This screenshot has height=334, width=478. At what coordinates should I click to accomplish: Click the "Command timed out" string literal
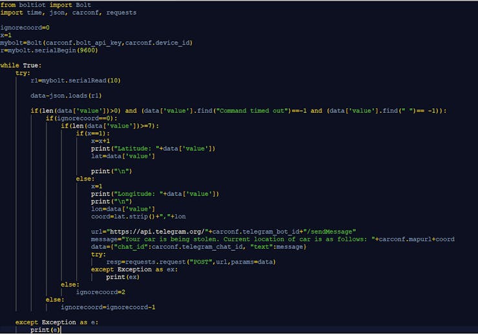click(x=252, y=111)
